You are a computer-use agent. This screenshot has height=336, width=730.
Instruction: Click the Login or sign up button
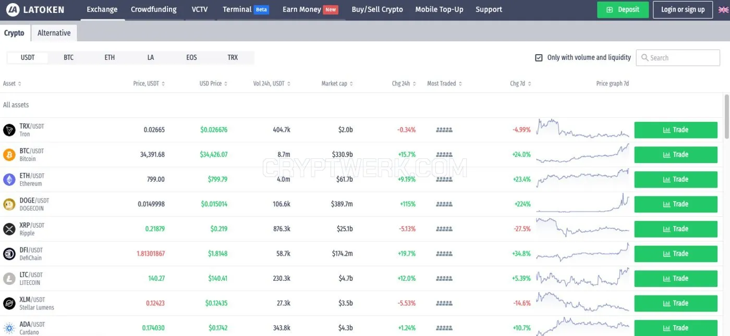(683, 9)
